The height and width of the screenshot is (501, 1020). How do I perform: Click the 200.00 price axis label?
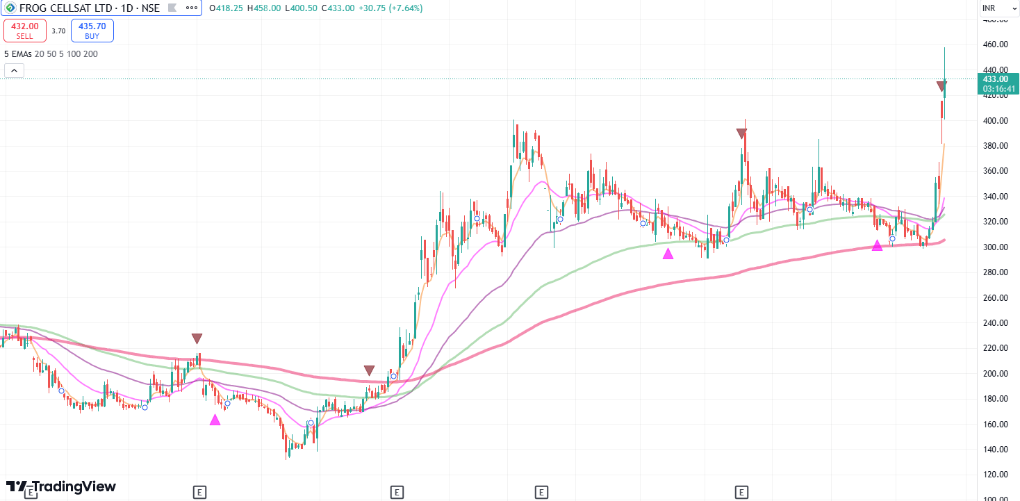coord(994,374)
